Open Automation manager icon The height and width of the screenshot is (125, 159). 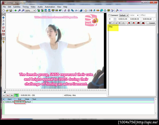pyautogui.click(x=81, y=10)
